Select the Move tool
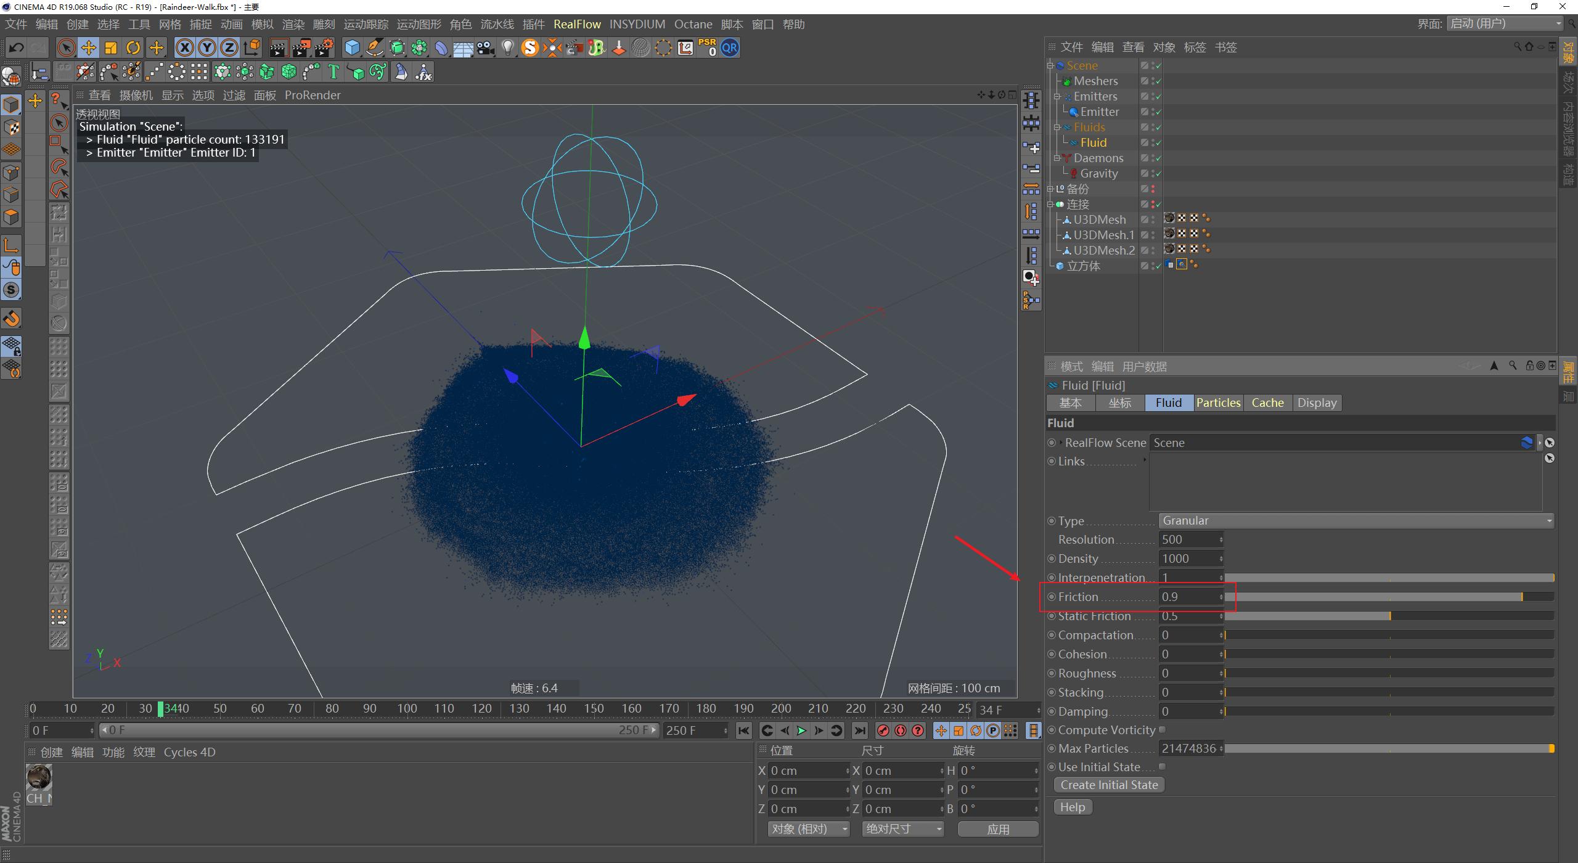Screen dimensions: 1578x863 pyautogui.click(x=88, y=47)
